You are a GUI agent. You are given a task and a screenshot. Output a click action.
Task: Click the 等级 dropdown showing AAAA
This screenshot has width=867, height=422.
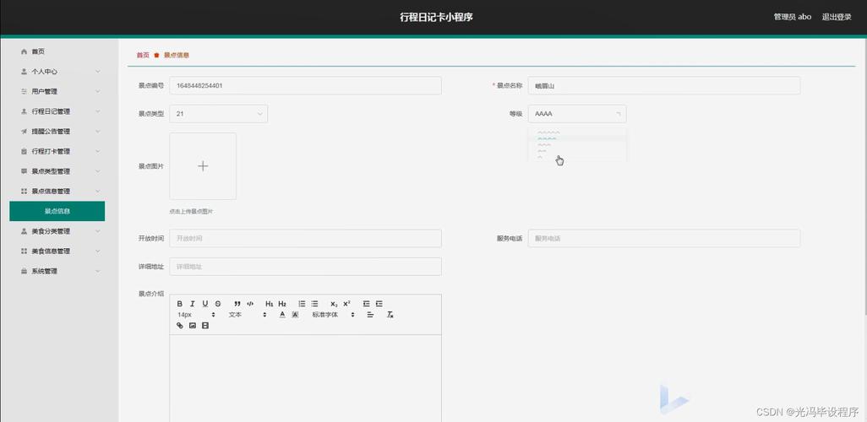[577, 114]
